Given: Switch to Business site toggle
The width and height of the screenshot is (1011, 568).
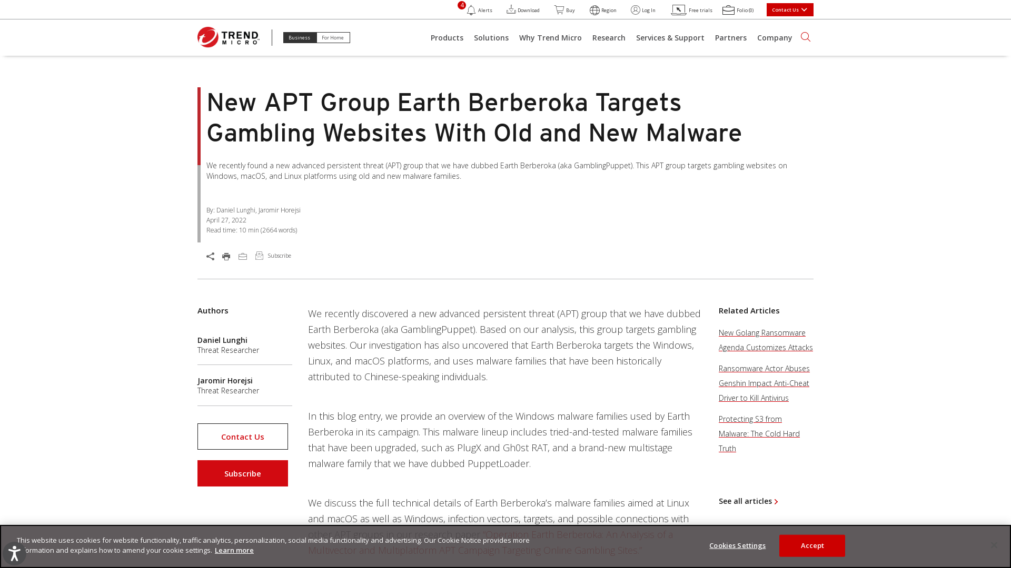Looking at the screenshot, I should (x=300, y=38).
